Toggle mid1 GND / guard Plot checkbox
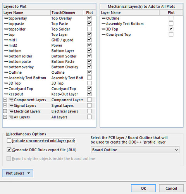 [89, 40]
